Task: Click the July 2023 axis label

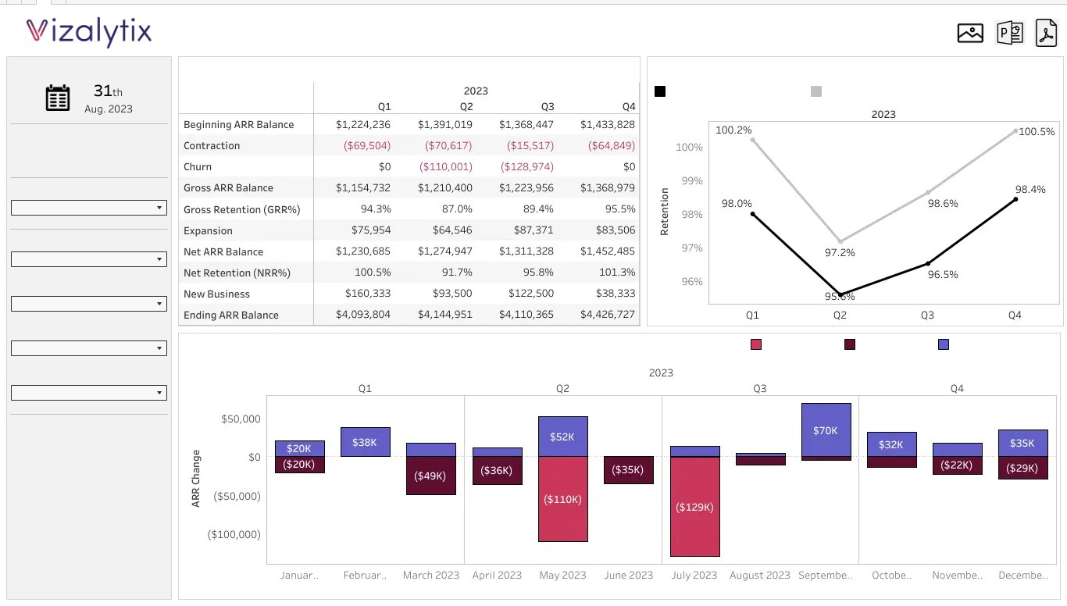Action: pyautogui.click(x=694, y=575)
